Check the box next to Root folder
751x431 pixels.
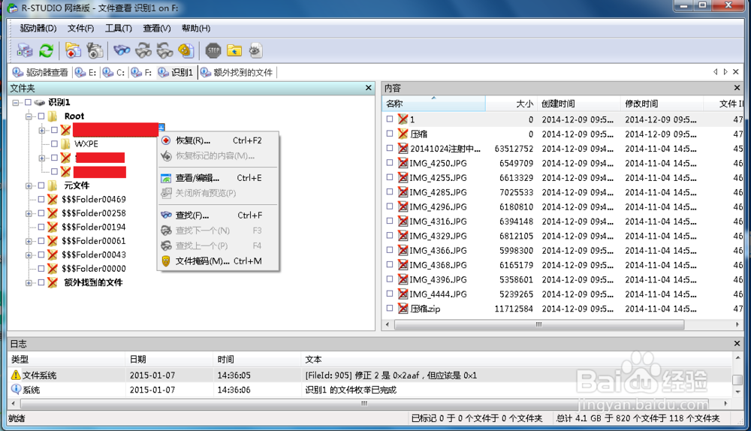click(x=41, y=116)
